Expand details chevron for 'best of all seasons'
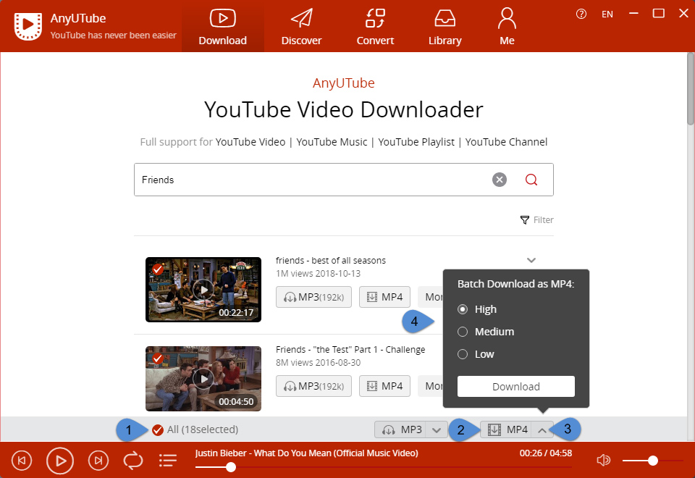 point(531,260)
